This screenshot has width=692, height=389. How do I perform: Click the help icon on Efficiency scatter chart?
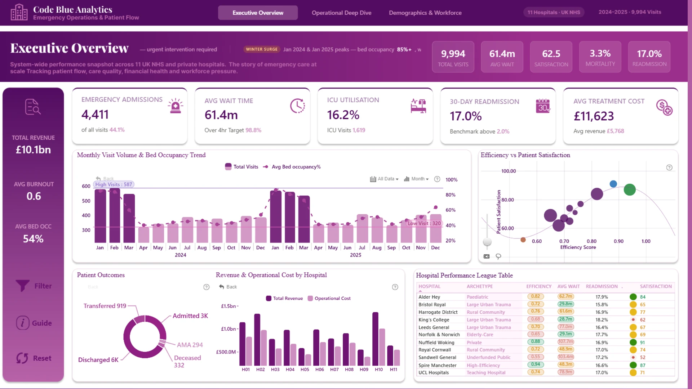click(x=669, y=167)
